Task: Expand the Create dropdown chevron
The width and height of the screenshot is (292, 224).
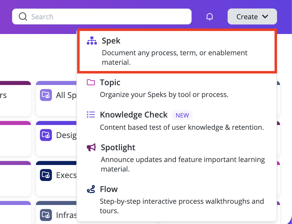Action: pos(265,16)
